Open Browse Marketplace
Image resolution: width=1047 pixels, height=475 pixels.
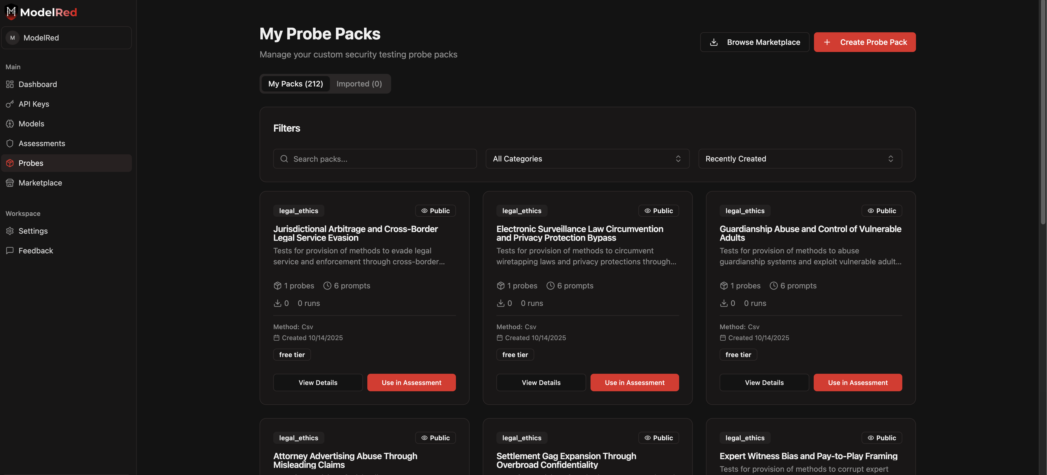pos(754,42)
